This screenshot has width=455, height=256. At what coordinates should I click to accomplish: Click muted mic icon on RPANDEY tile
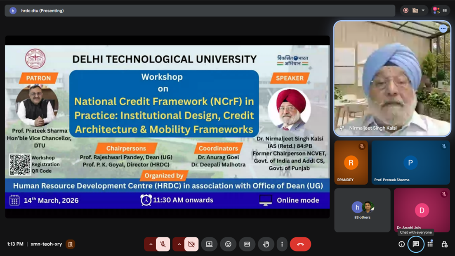point(362,147)
